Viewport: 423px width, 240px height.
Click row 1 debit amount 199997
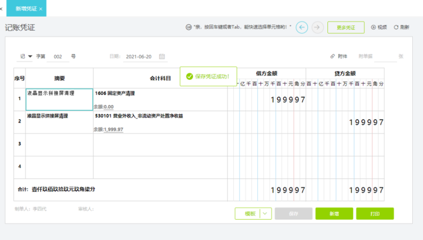point(288,100)
